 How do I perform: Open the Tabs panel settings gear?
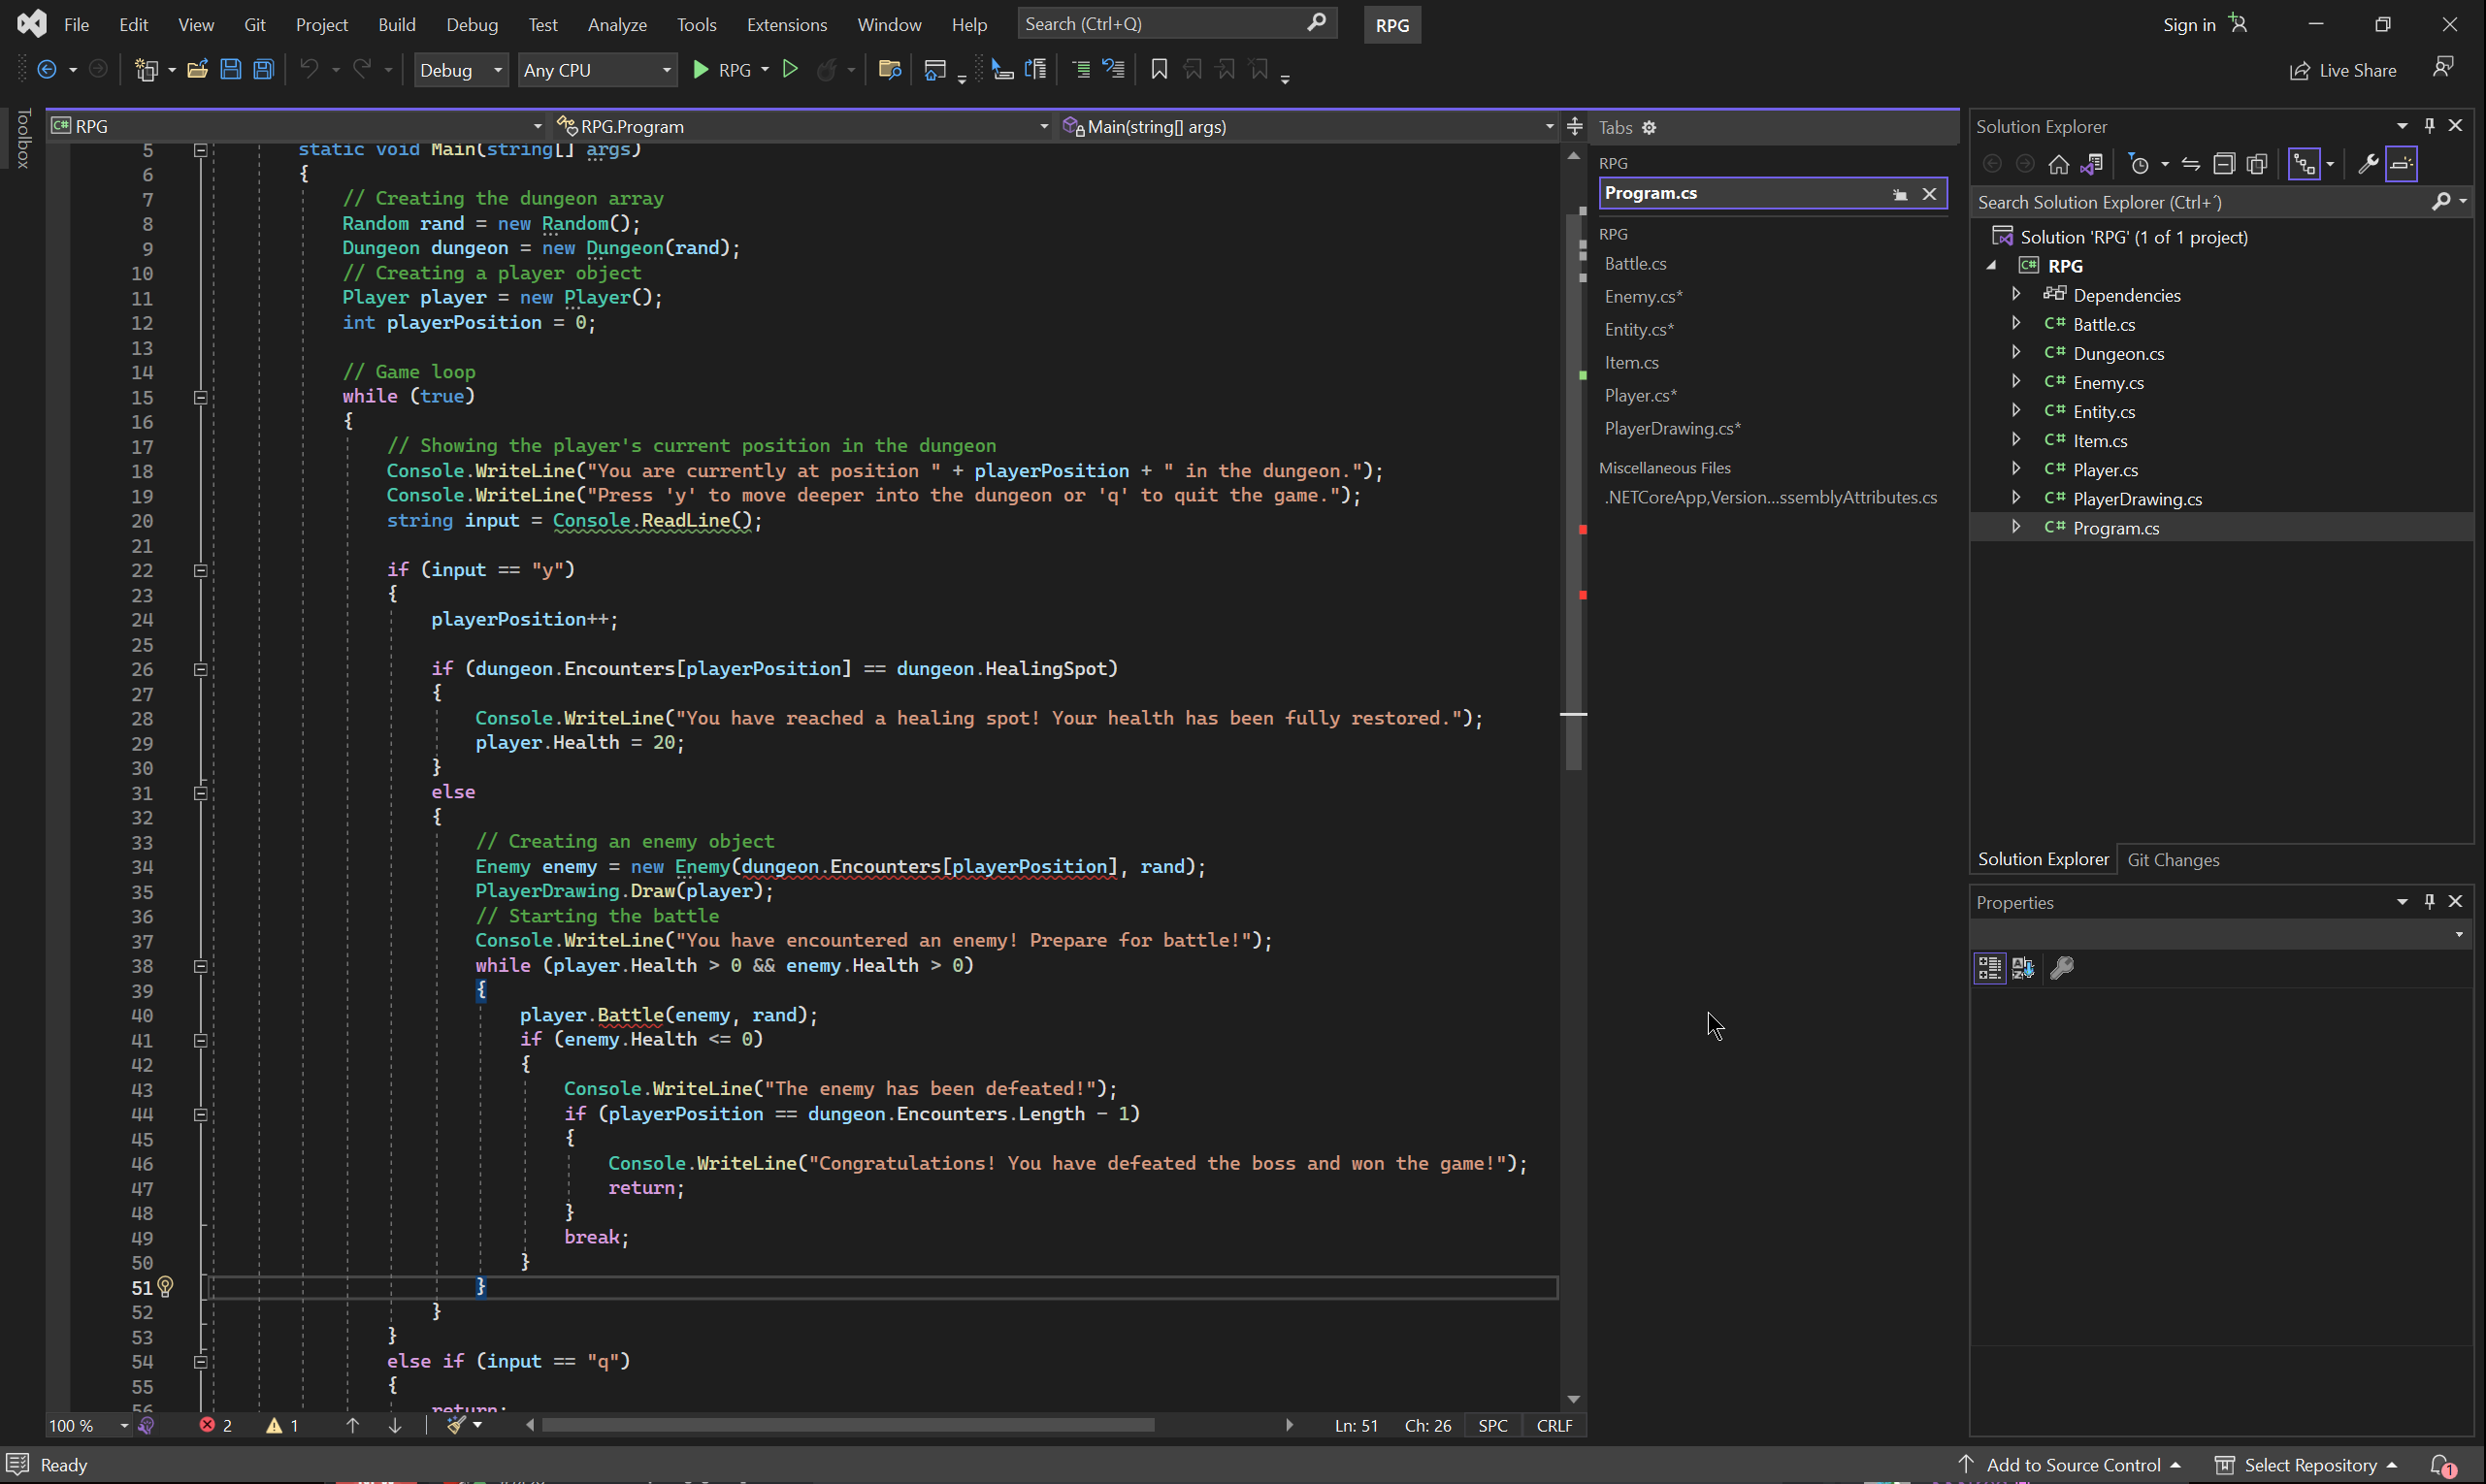(1649, 128)
